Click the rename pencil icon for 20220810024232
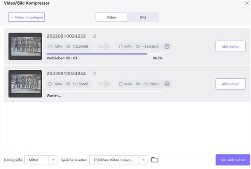Image resolution: width=251 pixels, height=169 pixels. tap(95, 36)
